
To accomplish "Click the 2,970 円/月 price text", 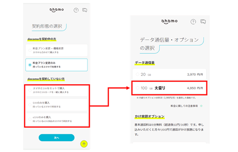I will pyautogui.click(x=195, y=75).
